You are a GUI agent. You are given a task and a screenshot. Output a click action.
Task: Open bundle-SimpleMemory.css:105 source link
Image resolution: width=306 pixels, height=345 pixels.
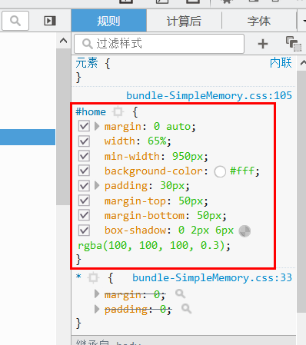(209, 95)
